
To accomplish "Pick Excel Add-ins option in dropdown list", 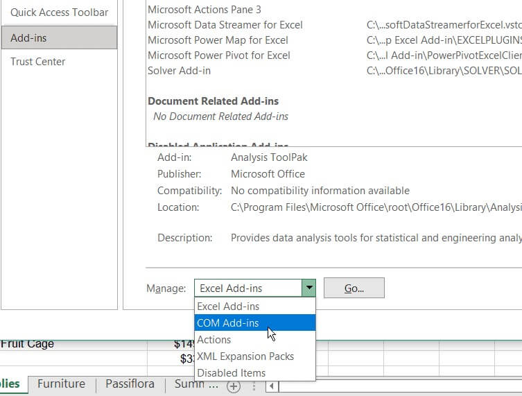I will pyautogui.click(x=255, y=306).
